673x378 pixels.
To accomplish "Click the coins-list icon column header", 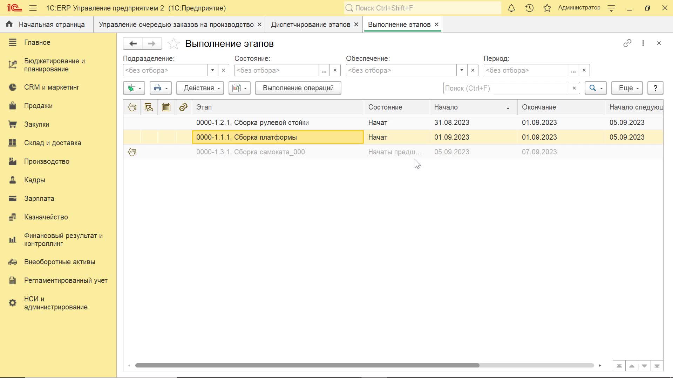I will pyautogui.click(x=149, y=107).
